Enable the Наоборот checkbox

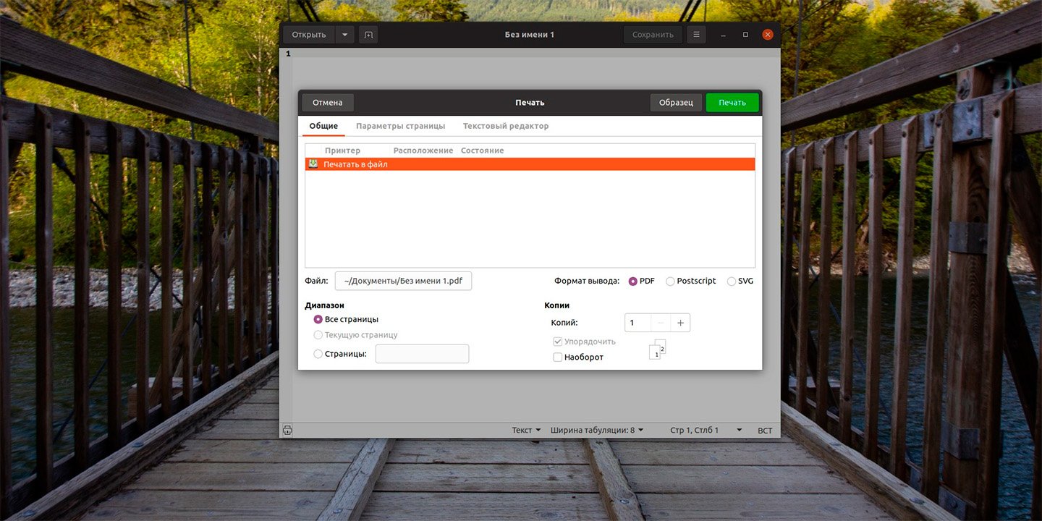[558, 357]
